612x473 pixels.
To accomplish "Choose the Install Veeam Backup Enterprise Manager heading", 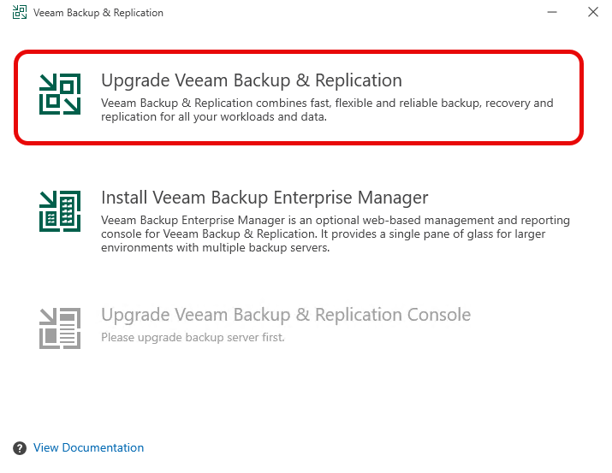I will point(264,198).
